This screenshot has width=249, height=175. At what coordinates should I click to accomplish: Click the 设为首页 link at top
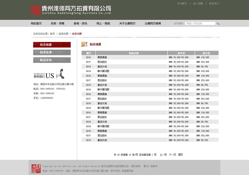[182, 3]
